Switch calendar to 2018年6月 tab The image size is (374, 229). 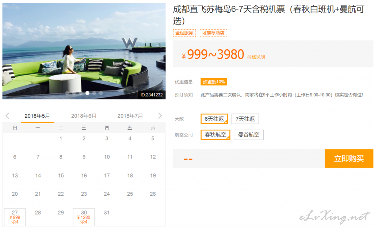(x=84, y=116)
